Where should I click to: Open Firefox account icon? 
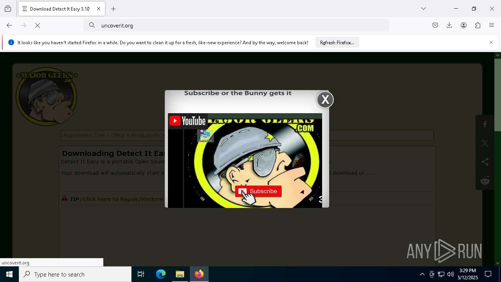463,25
